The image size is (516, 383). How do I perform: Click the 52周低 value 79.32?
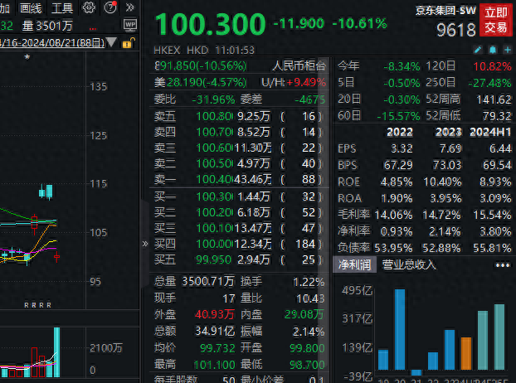click(x=497, y=116)
